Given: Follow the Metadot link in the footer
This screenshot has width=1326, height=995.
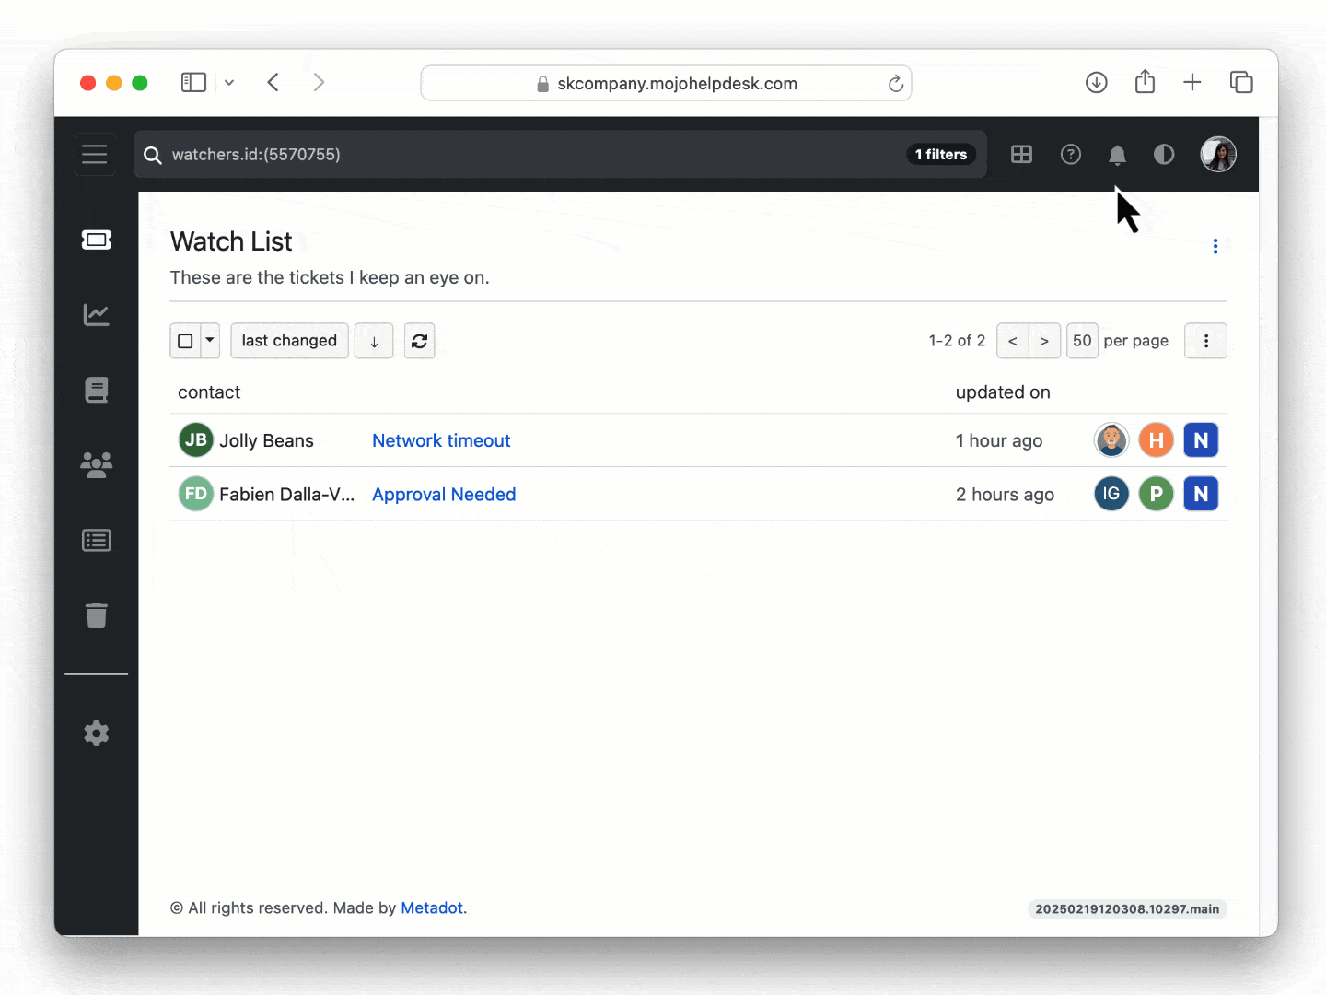Looking at the screenshot, I should pos(431,907).
